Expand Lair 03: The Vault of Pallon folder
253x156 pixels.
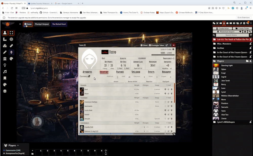tap(232, 40)
